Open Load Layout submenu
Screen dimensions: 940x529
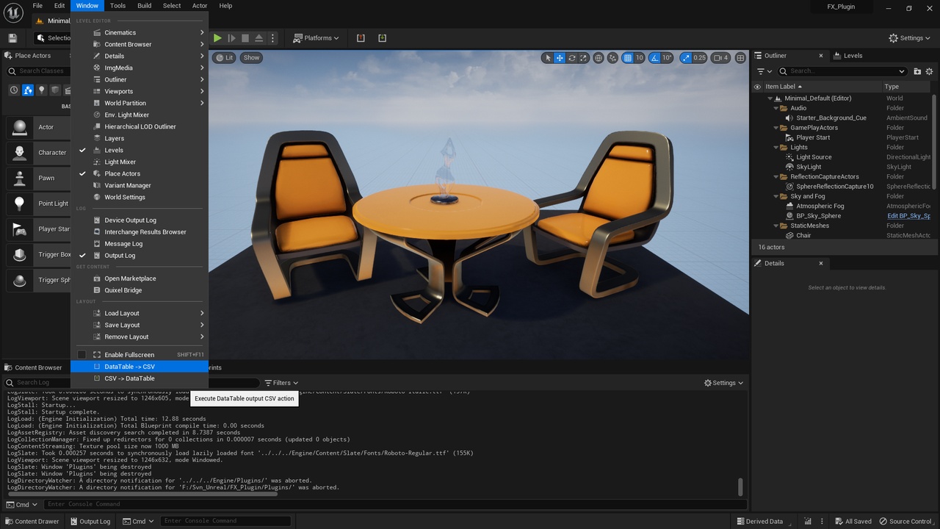point(140,313)
